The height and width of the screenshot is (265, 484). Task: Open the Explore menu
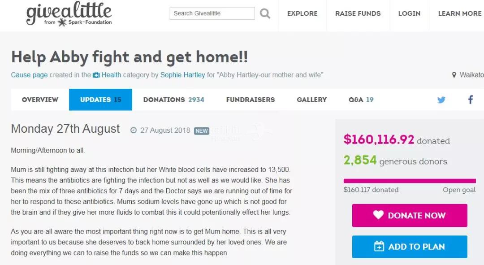(x=302, y=13)
